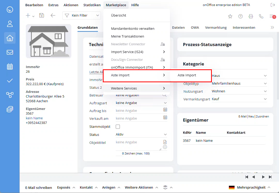Click Zuordnen link in Eigentümer panel
This screenshot has height=193, width=279.
click(262, 116)
